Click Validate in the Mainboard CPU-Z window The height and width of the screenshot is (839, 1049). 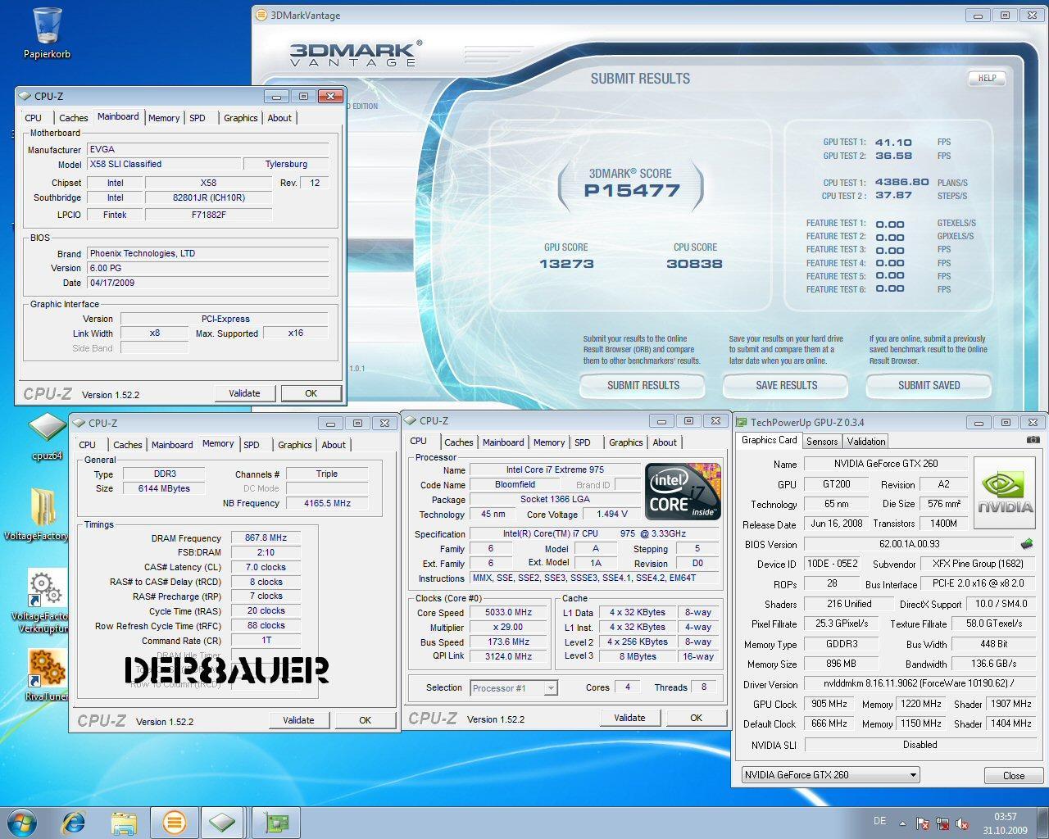point(244,393)
